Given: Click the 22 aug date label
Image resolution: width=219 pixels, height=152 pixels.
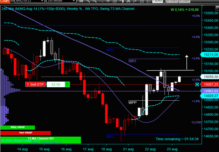Looking at the screenshot, I should click(150, 149).
